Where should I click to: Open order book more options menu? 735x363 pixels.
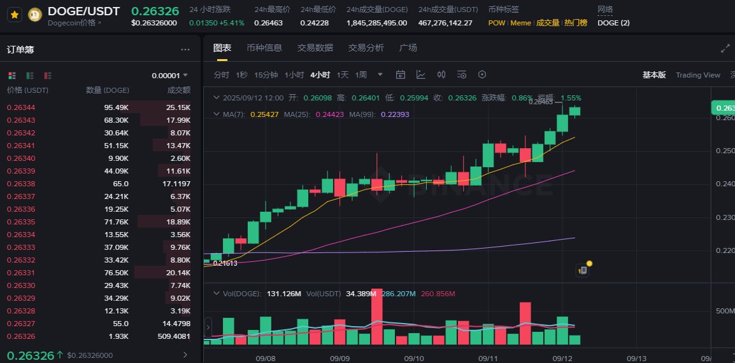pos(185,50)
